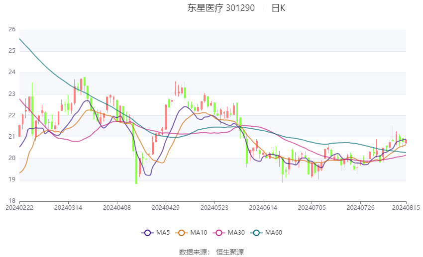
Task: Click the 20240705 date tick label
Action: (x=312, y=208)
